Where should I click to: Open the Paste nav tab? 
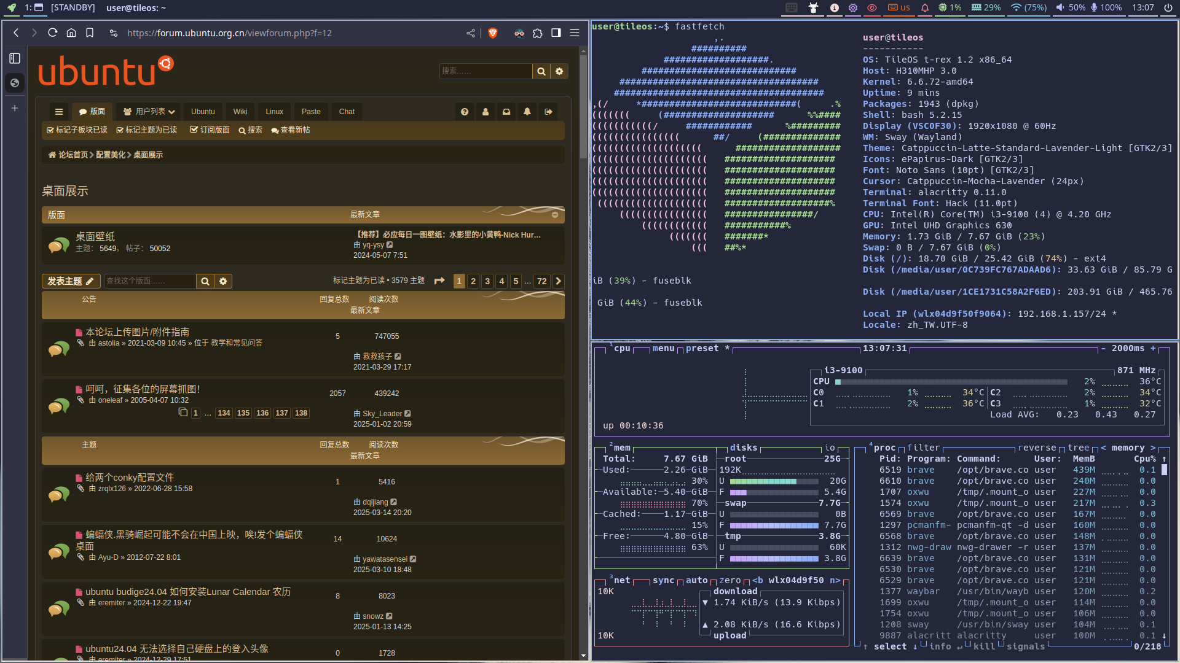(311, 112)
